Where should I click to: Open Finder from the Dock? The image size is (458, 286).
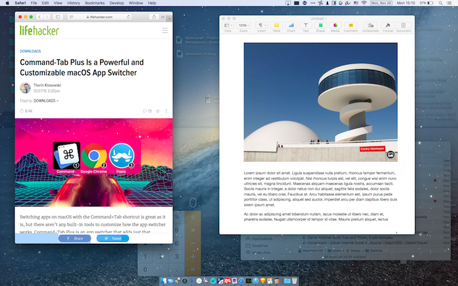[164, 281]
